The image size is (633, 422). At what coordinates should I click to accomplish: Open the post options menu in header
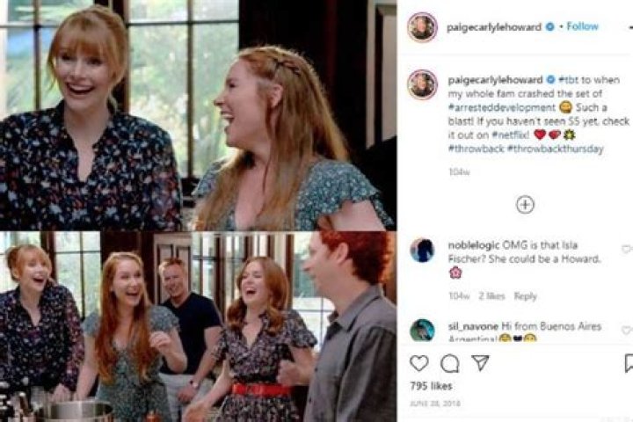[x=629, y=27]
